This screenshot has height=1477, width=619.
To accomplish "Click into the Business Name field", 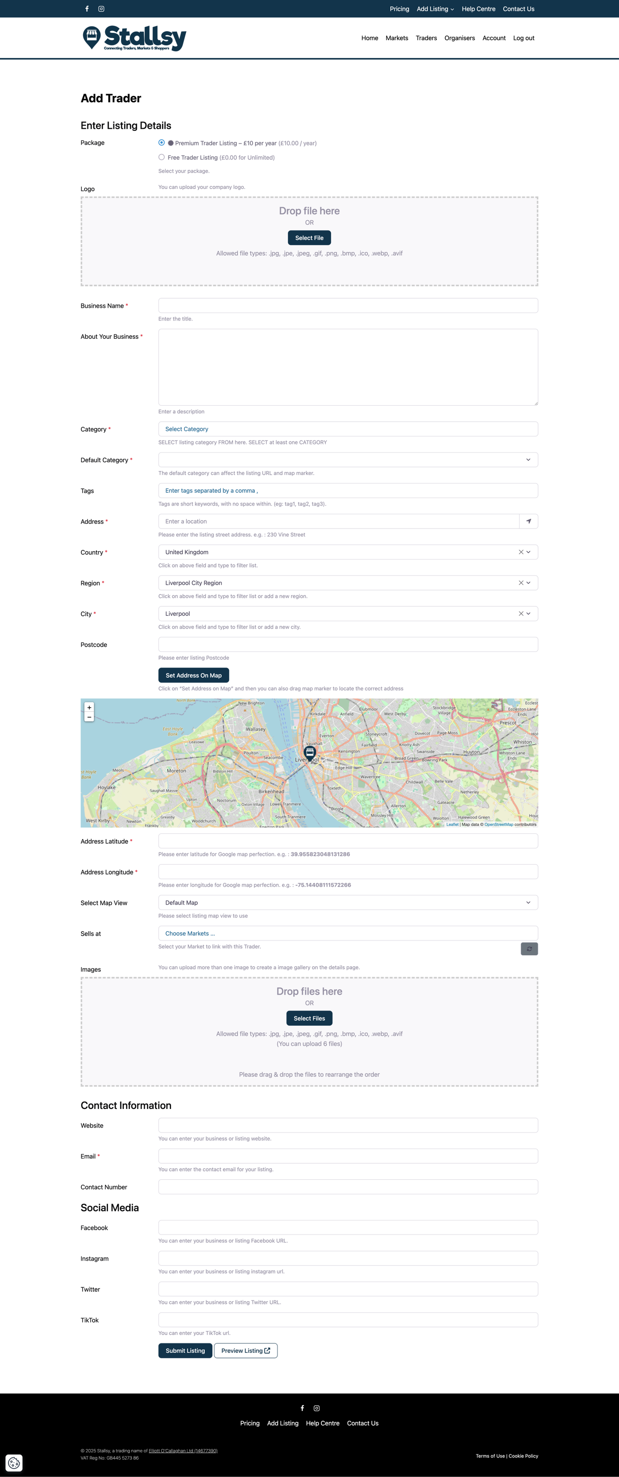I will click(x=348, y=306).
